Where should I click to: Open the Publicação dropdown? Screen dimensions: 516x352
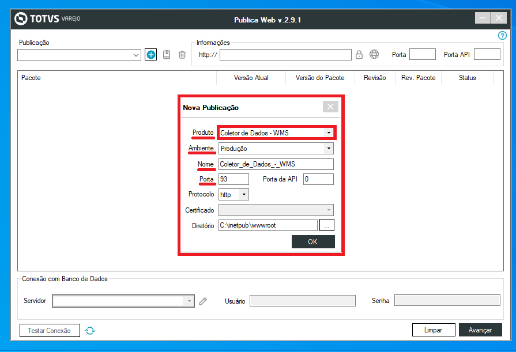(x=136, y=55)
